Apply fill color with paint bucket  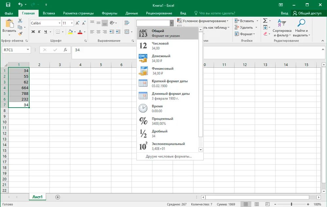point(70,32)
